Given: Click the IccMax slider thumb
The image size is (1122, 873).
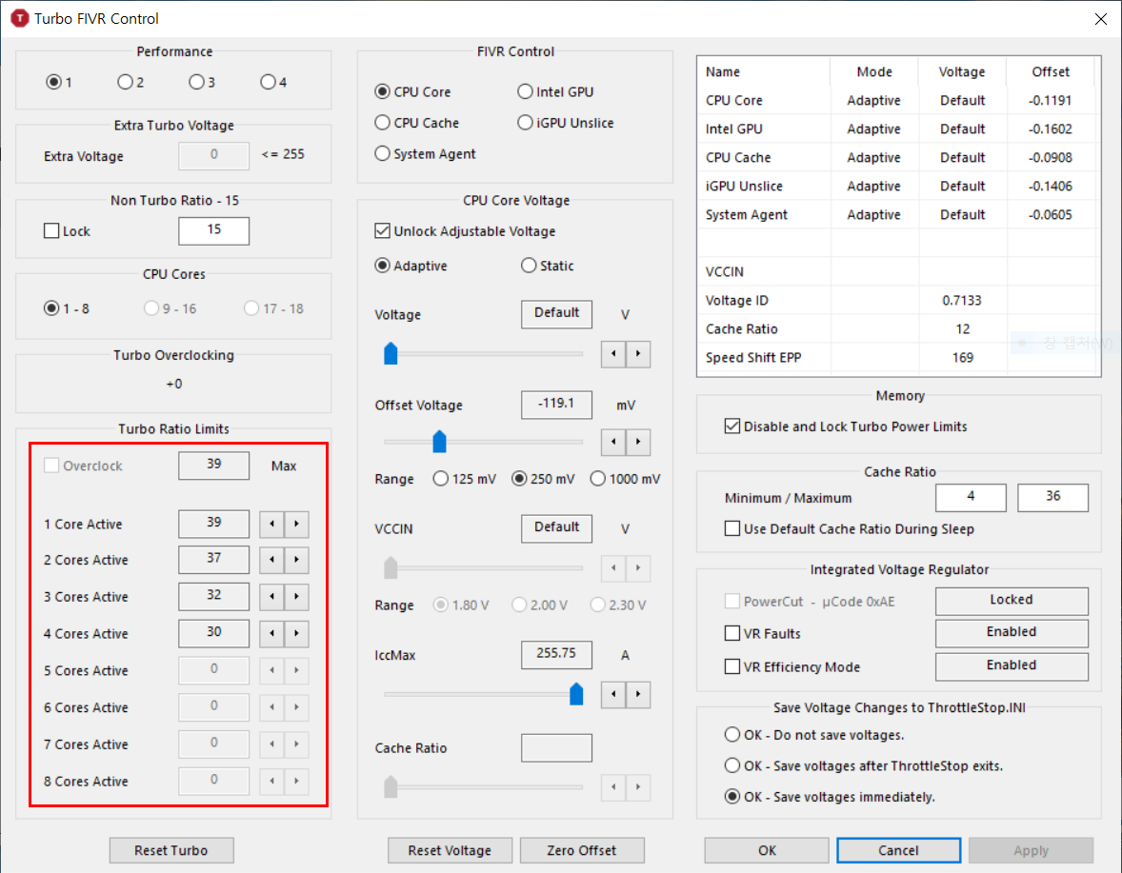Looking at the screenshot, I should [x=576, y=693].
